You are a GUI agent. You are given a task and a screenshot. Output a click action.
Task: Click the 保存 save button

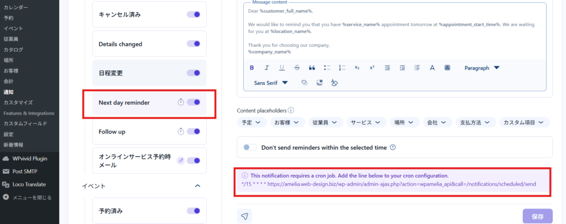pyautogui.click(x=537, y=216)
